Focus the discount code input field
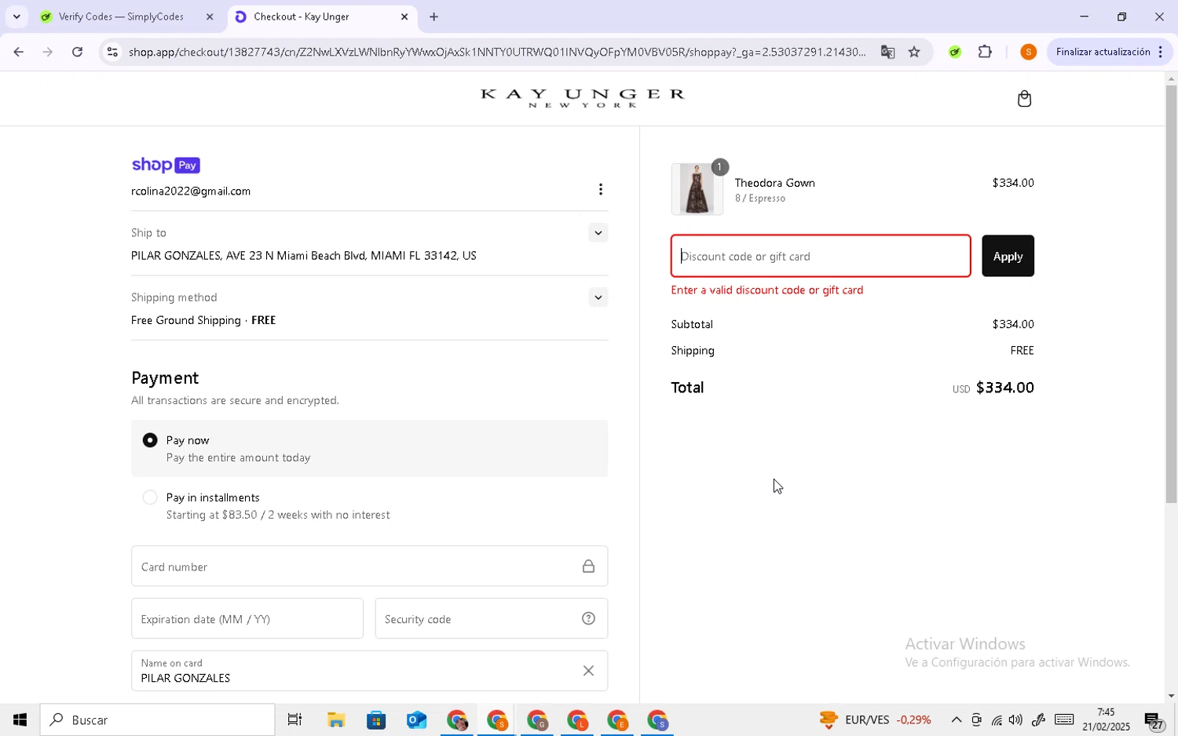The width and height of the screenshot is (1178, 736). (821, 256)
